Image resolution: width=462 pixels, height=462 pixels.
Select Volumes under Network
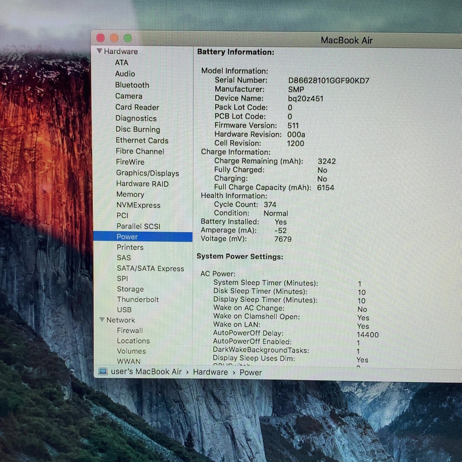point(131,351)
